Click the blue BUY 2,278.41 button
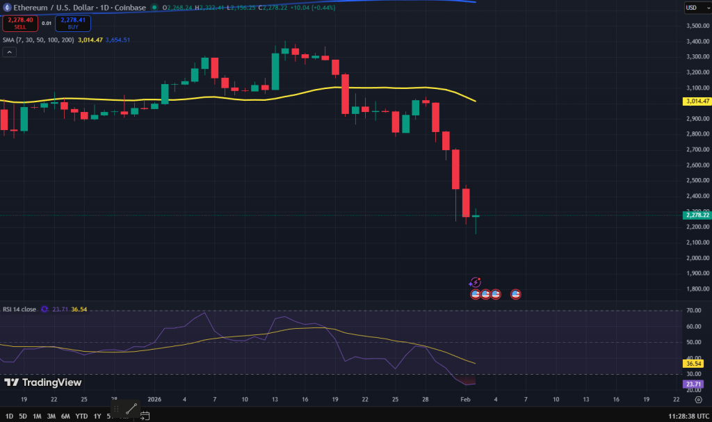The image size is (712, 422). click(73, 23)
